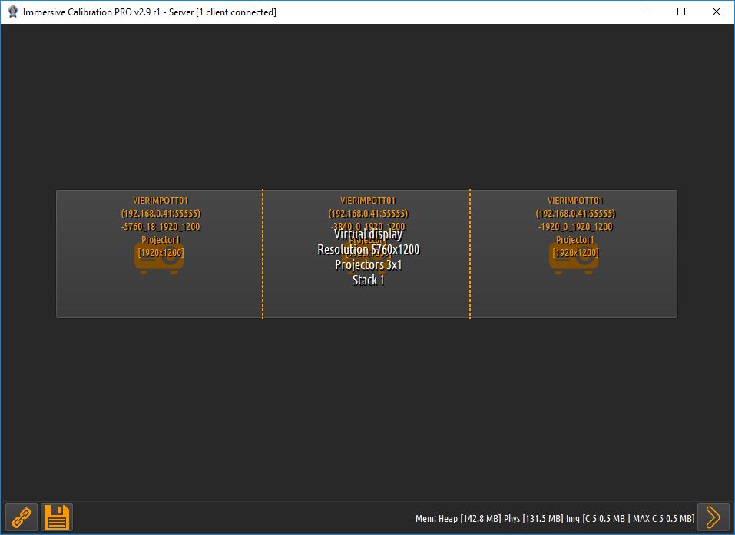Screen dimensions: 735x535
Task: Select projector icon in -5760_18_1920_1200 panel
Action: click(159, 259)
